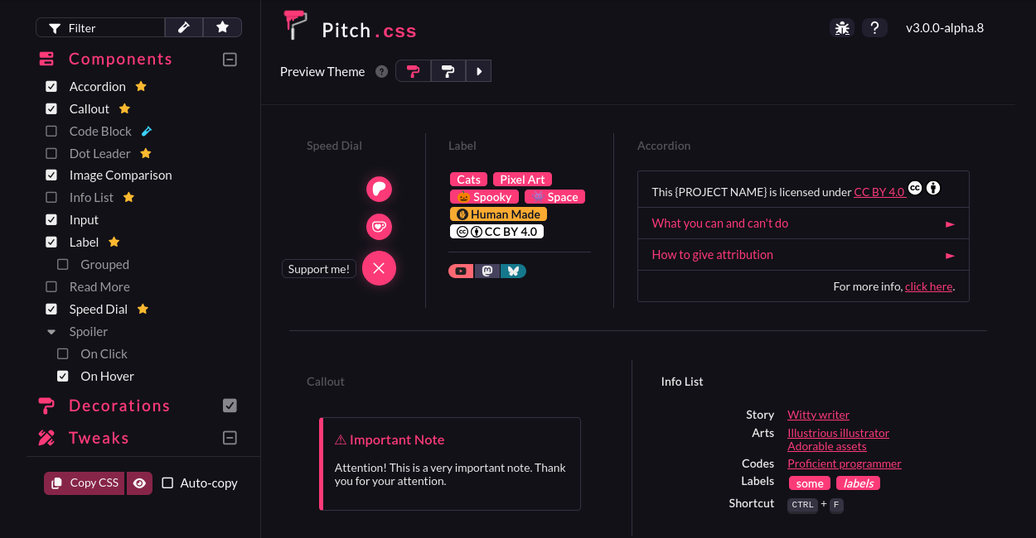The image size is (1036, 538).
Task: Click the Mastodon label icon
Action: [487, 271]
